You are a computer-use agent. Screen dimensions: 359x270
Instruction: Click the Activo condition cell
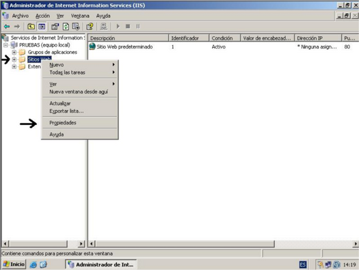218,46
